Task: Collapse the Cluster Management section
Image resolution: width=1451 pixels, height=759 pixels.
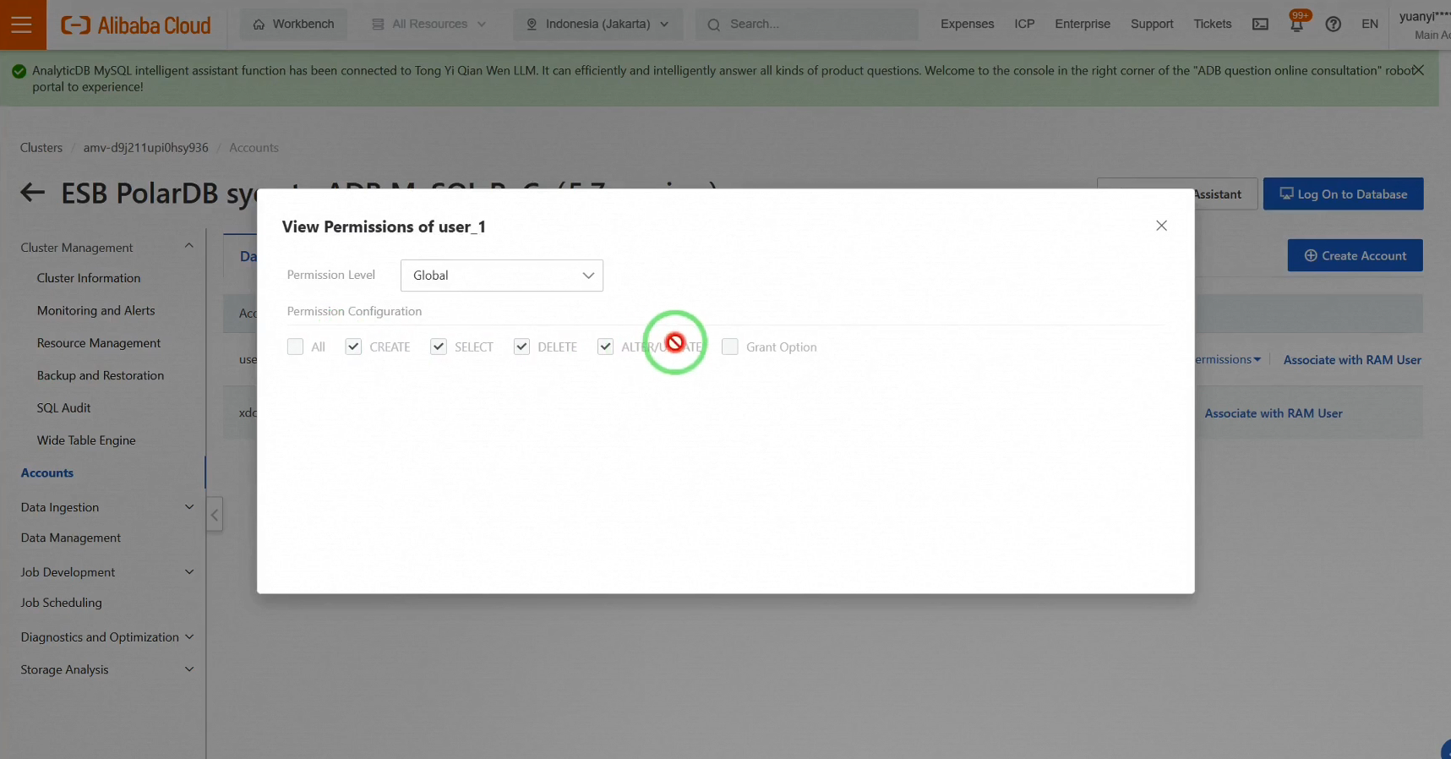Action: click(x=189, y=247)
